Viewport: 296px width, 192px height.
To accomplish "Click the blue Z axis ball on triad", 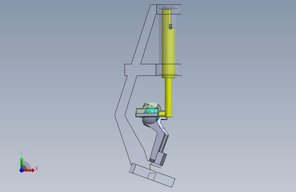I will click(22, 170).
